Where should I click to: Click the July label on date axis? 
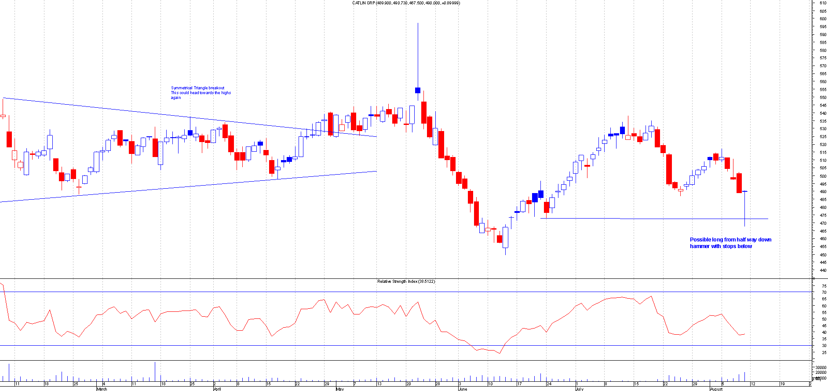579,389
